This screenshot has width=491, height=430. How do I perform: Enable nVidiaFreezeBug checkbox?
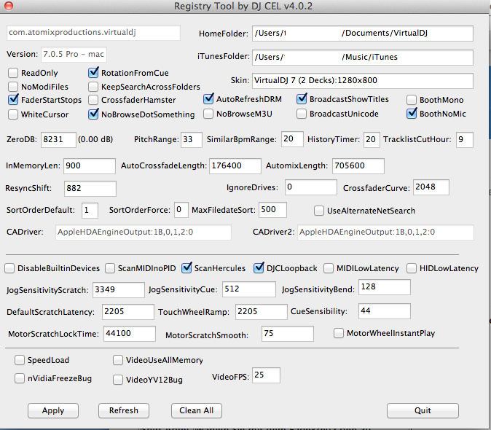pos(20,378)
